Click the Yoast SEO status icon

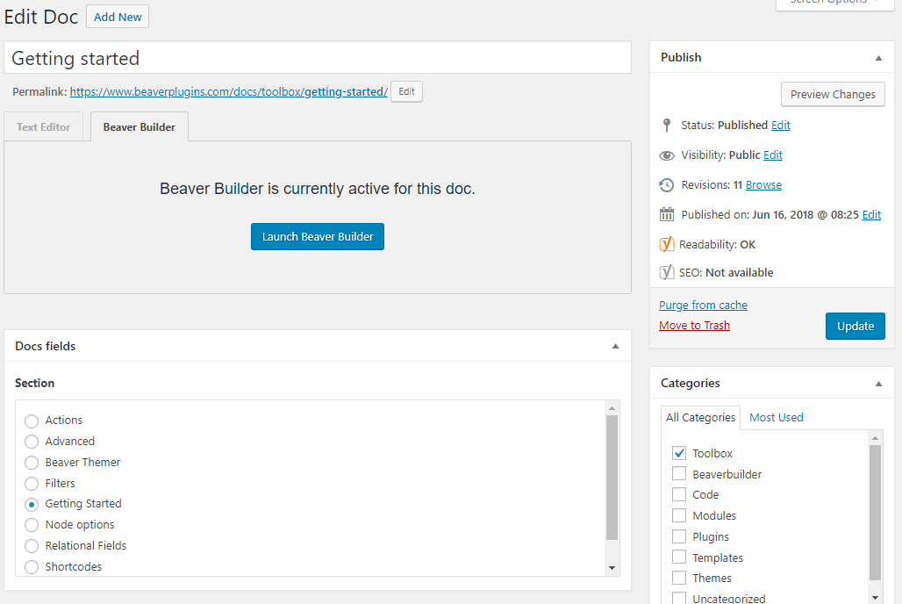point(668,272)
